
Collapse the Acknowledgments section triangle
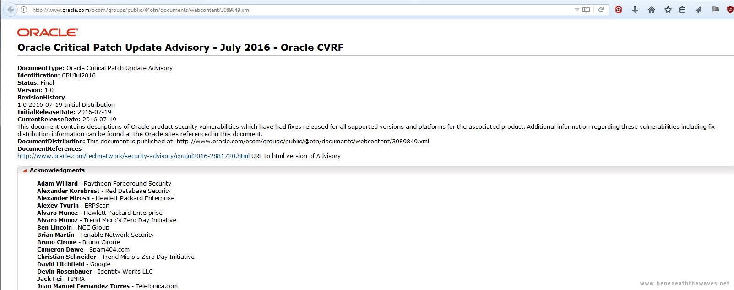(25, 170)
